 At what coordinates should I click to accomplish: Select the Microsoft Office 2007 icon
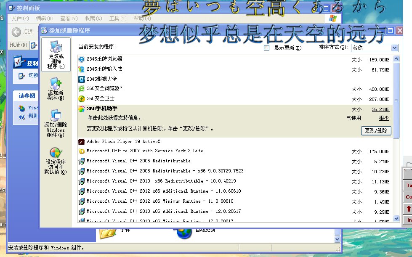pyautogui.click(x=82, y=151)
